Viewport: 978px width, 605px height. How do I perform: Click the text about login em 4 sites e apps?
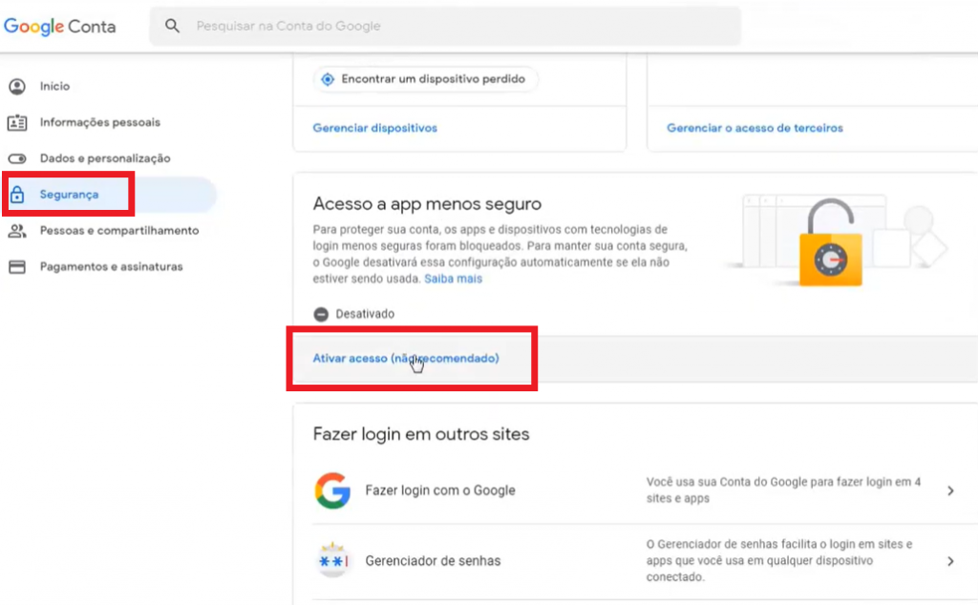783,490
